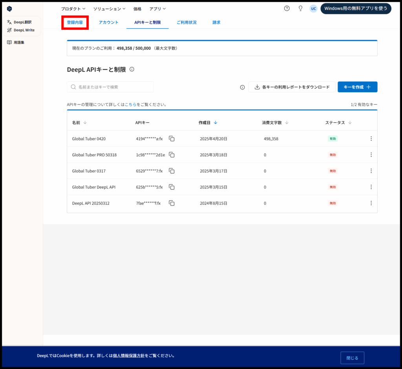Open DeepL Write in the sidebar
Viewport: 402px width, 369px height.
pyautogui.click(x=21, y=30)
